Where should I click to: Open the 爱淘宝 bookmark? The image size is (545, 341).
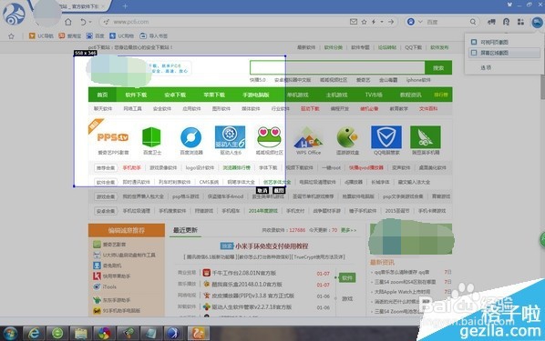[70, 35]
